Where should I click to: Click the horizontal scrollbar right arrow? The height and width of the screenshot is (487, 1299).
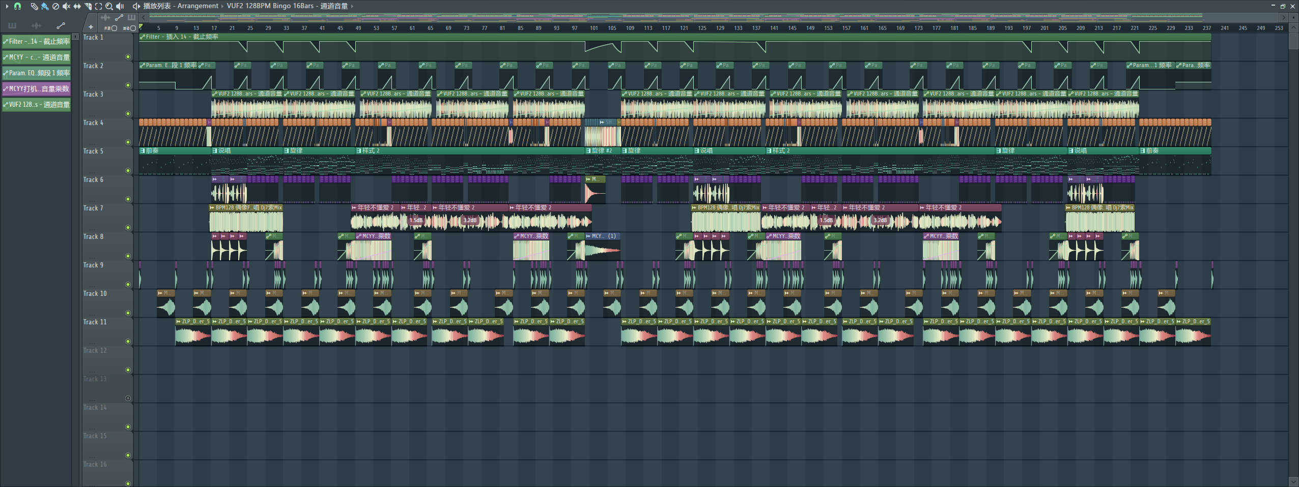pyautogui.click(x=1283, y=17)
